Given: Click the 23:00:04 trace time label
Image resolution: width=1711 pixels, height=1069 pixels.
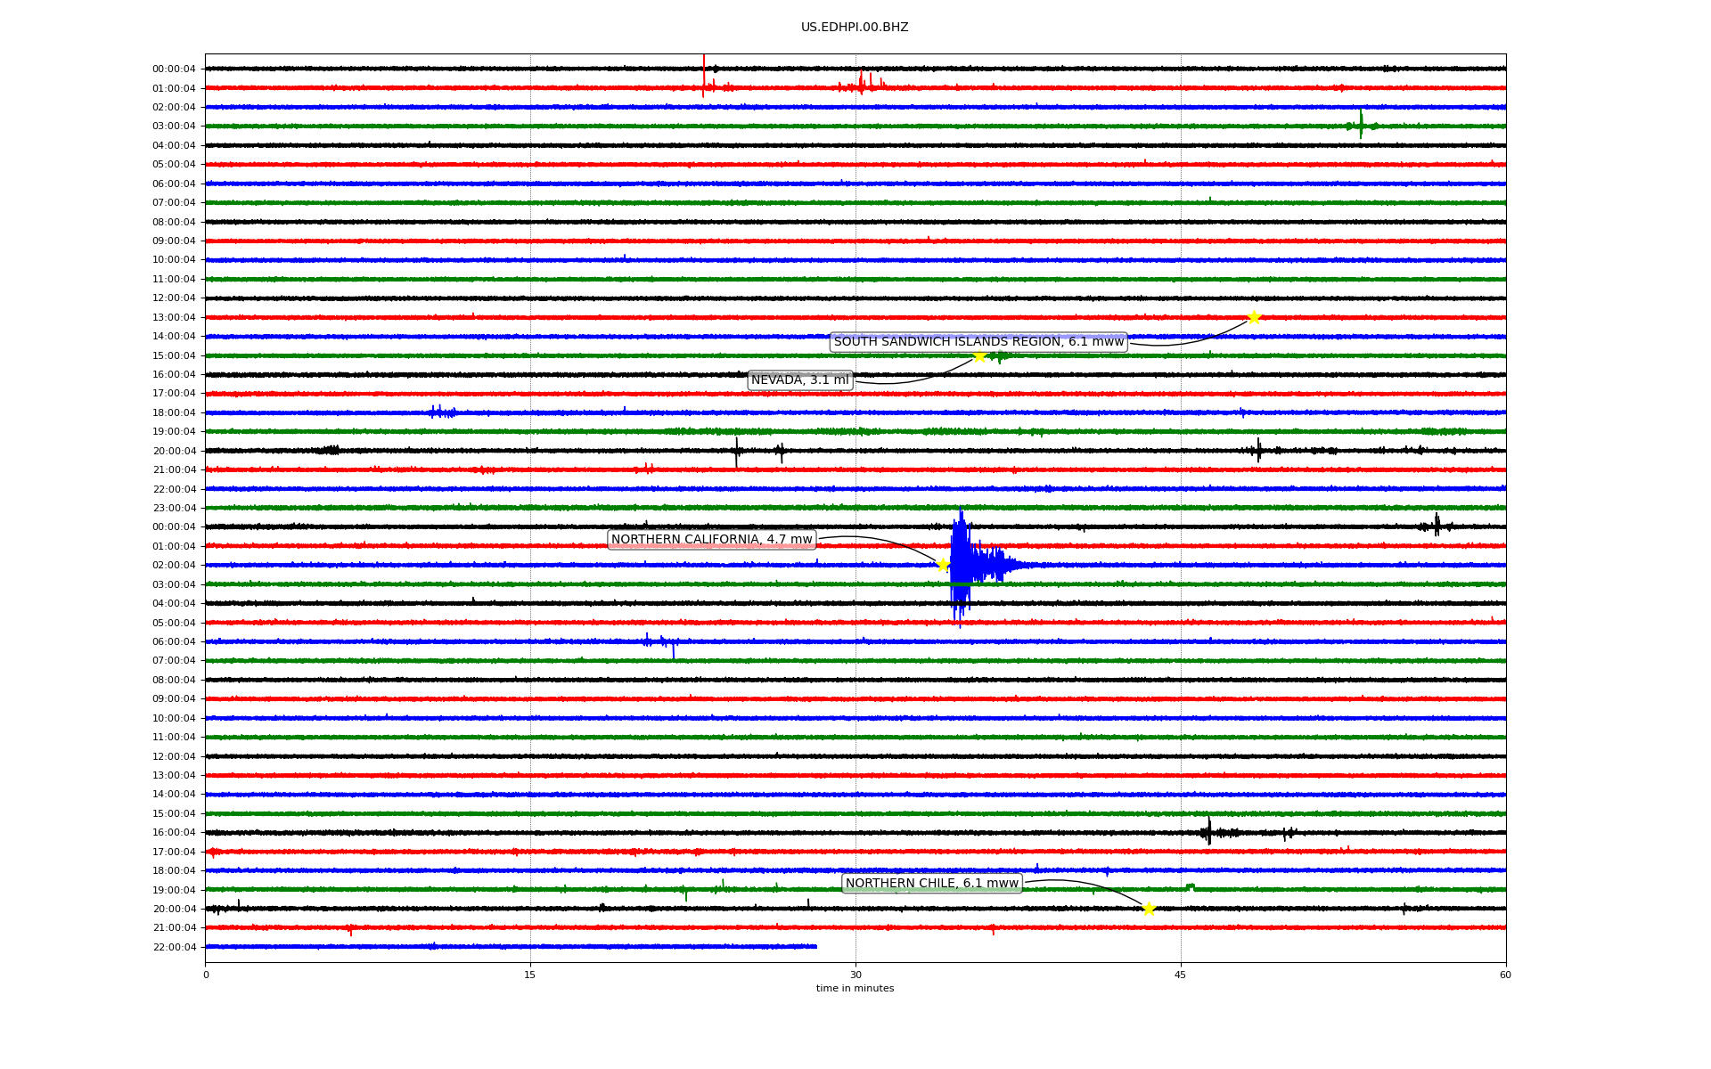Looking at the screenshot, I should click(174, 509).
